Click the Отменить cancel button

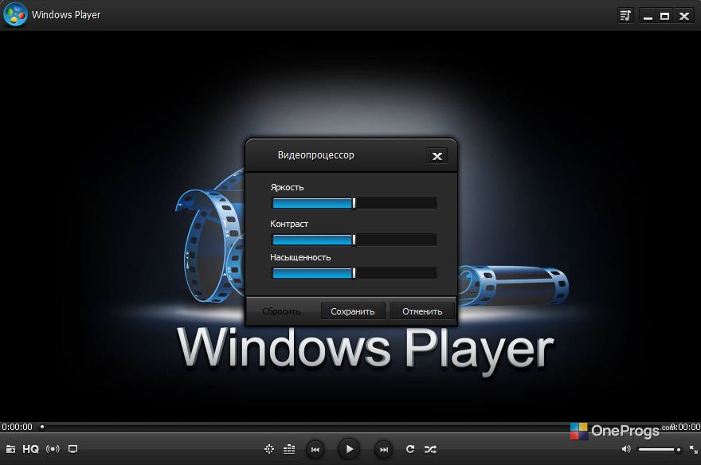coord(422,311)
